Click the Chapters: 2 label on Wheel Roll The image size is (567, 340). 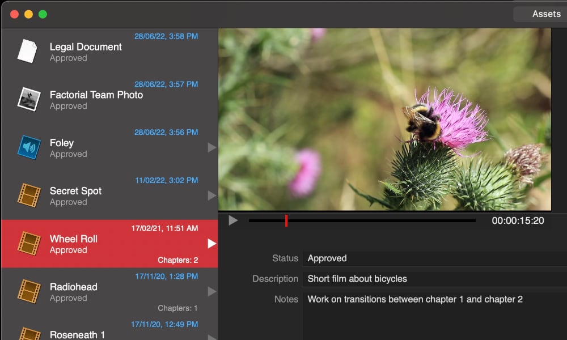(x=177, y=260)
